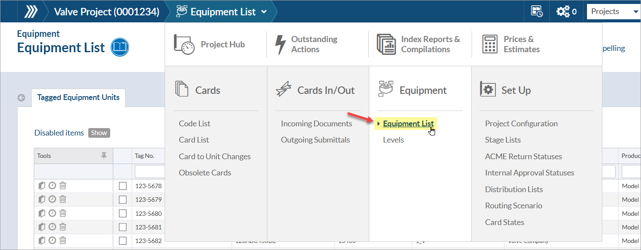Viewport: 641px width, 250px height.
Task: Click the gears processes icon showing 0
Action: tap(566, 11)
